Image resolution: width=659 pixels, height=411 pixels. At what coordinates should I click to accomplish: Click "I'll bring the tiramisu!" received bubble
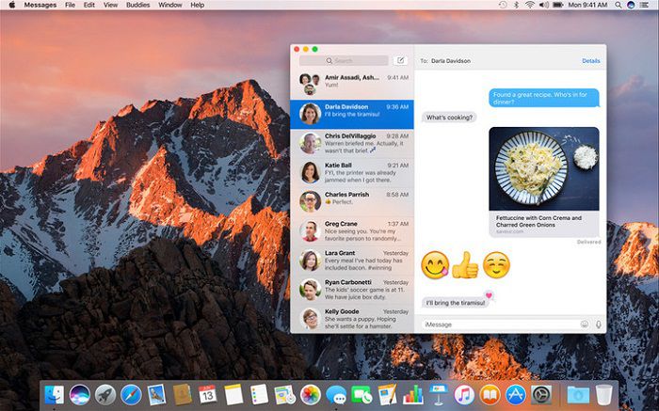click(x=455, y=303)
